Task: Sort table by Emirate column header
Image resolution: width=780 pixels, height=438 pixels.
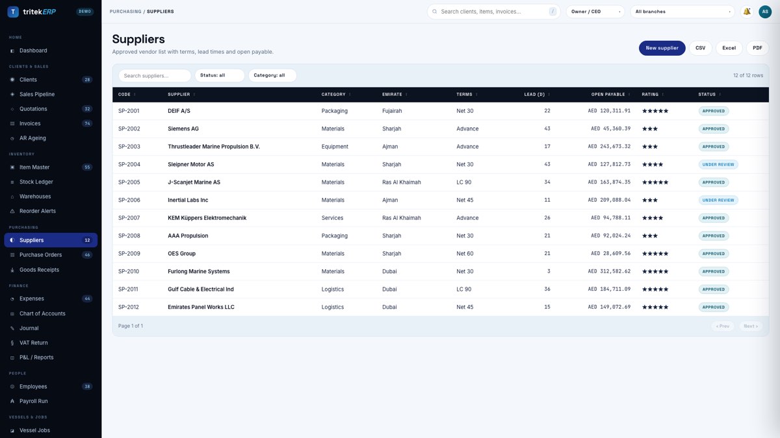Action: (x=395, y=95)
